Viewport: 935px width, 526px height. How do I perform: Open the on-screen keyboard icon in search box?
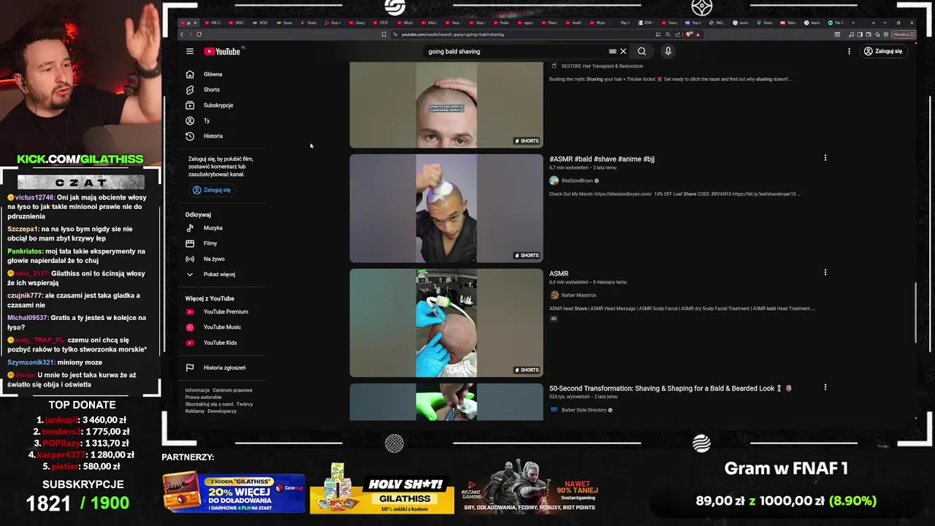click(x=612, y=51)
